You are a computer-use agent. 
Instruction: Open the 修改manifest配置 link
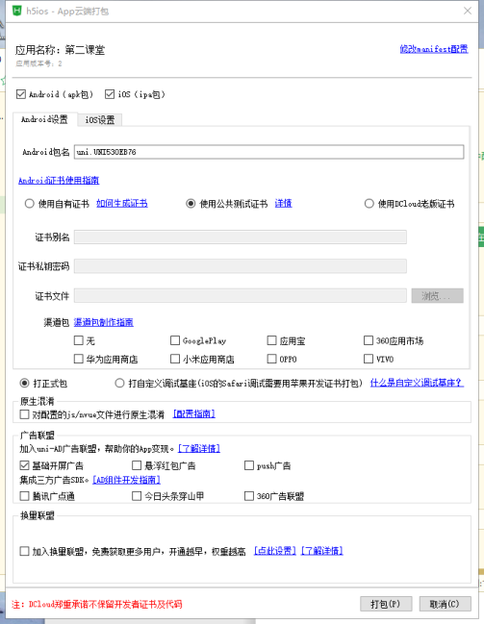[x=434, y=49]
